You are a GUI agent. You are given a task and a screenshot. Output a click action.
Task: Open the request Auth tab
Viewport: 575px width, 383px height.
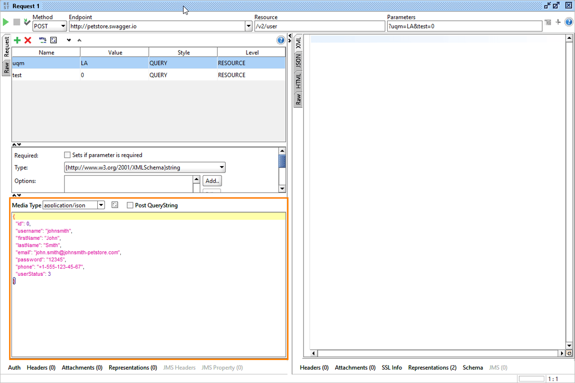(x=14, y=367)
